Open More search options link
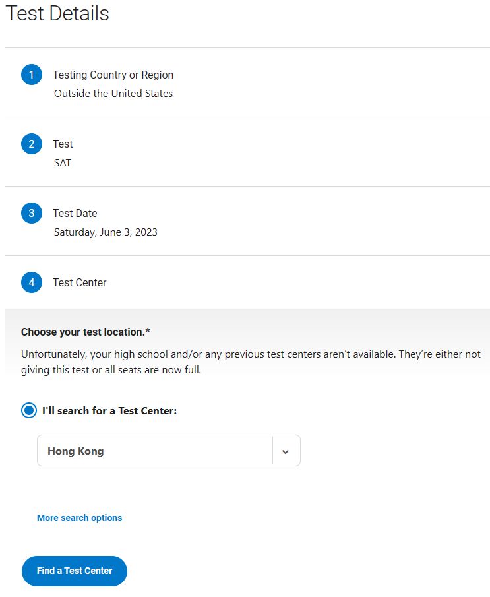The height and width of the screenshot is (597, 490). (79, 518)
